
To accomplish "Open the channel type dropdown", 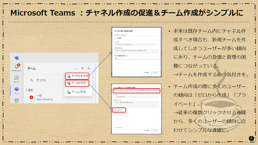I will point(136,58).
